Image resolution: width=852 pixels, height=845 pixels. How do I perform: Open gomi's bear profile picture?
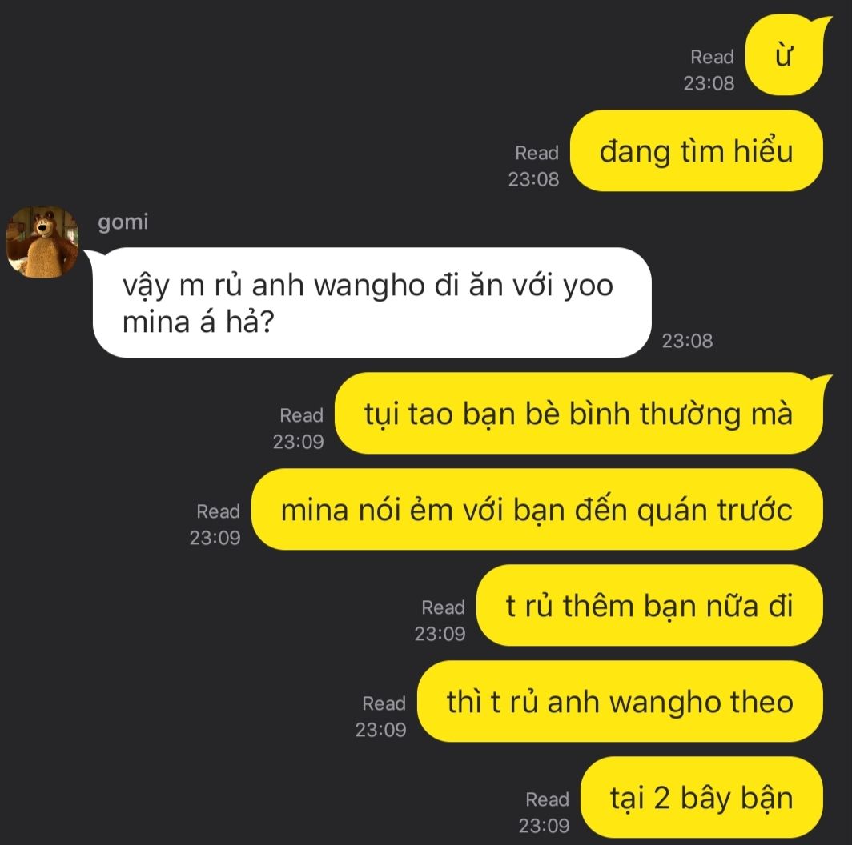tap(42, 242)
